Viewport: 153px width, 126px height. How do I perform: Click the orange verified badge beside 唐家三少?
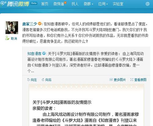40,24
